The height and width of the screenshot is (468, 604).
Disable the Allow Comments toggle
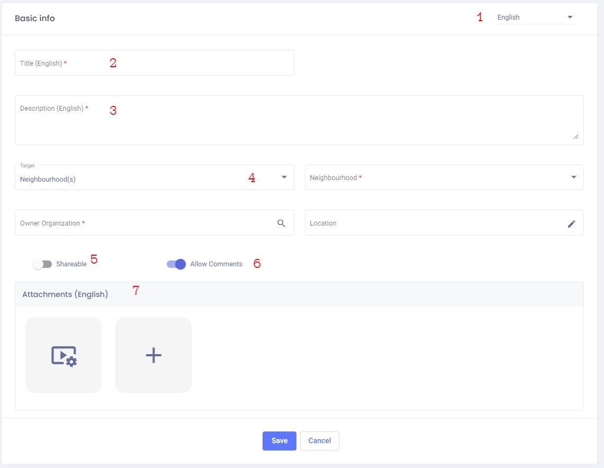coord(176,264)
